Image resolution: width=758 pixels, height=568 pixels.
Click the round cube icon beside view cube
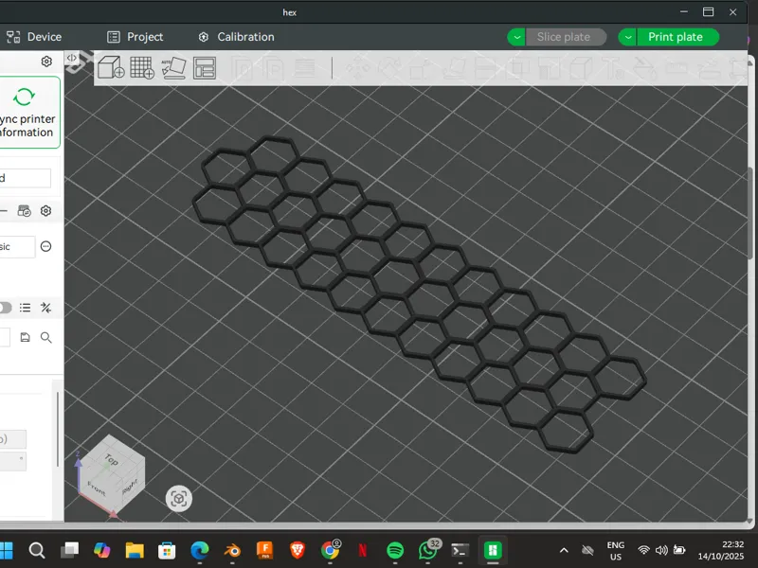(x=179, y=499)
